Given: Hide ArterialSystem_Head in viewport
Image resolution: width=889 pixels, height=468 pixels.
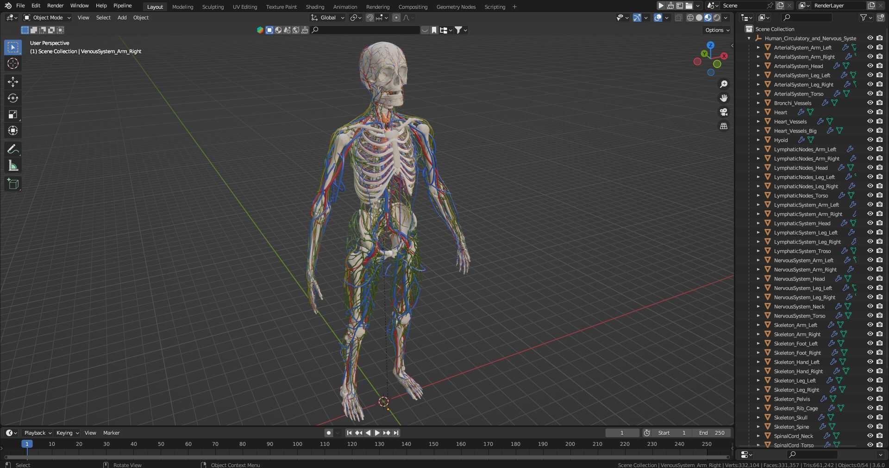Looking at the screenshot, I should (870, 66).
